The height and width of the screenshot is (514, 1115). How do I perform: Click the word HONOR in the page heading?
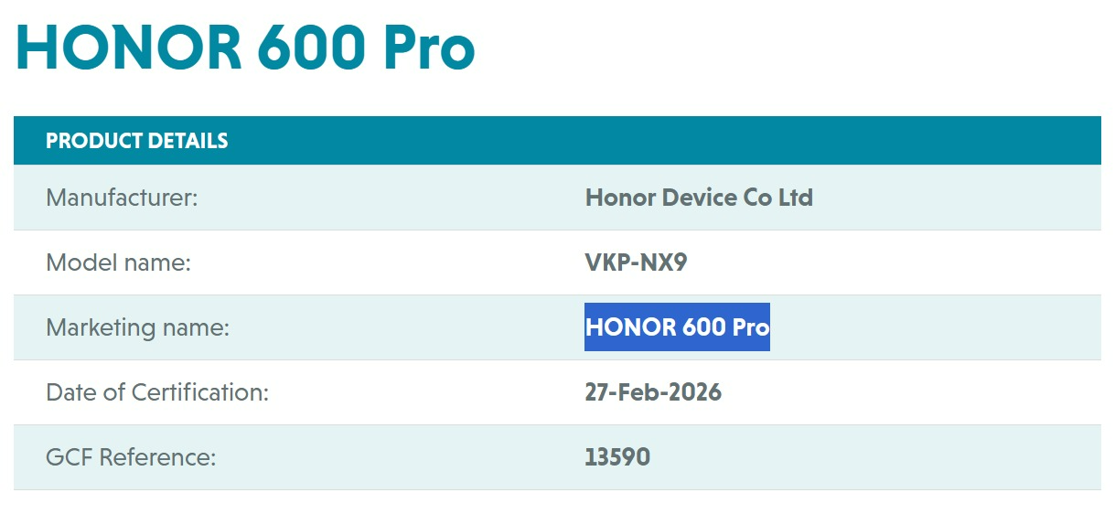coord(128,47)
